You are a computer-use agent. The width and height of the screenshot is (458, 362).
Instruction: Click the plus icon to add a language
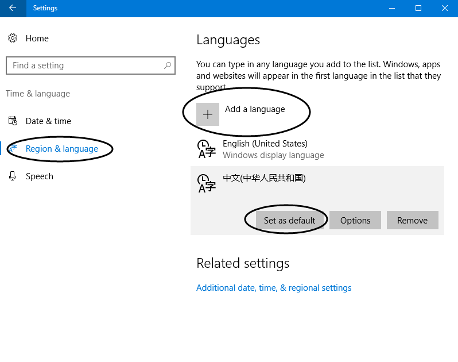[x=208, y=114]
